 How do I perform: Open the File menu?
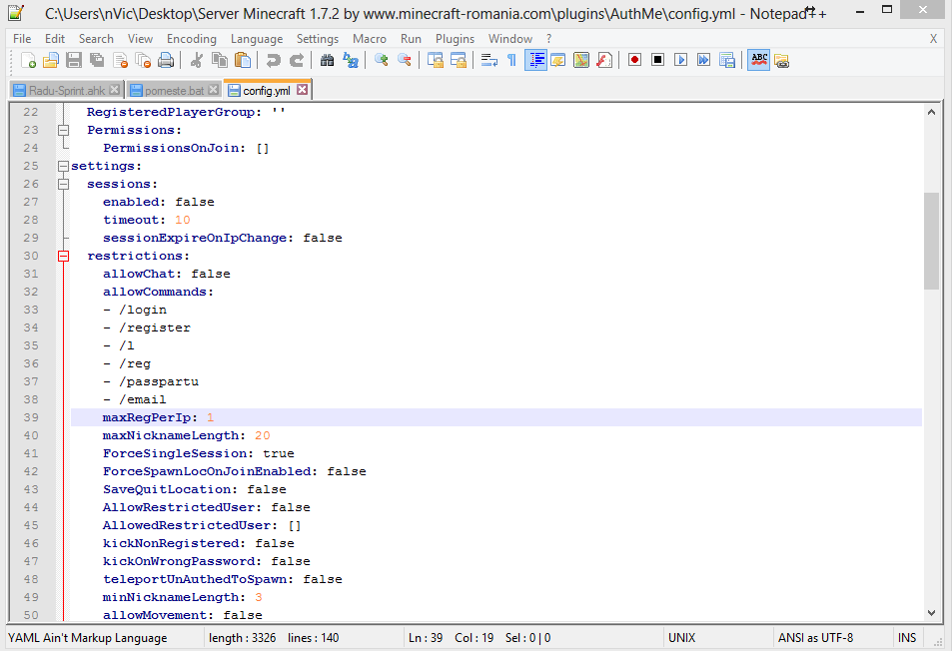click(x=22, y=39)
